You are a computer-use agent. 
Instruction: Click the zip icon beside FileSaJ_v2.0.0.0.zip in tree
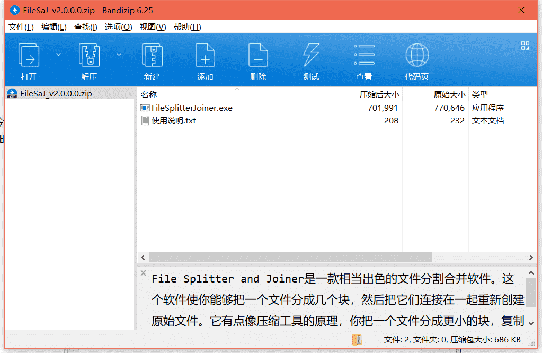pyautogui.click(x=12, y=94)
